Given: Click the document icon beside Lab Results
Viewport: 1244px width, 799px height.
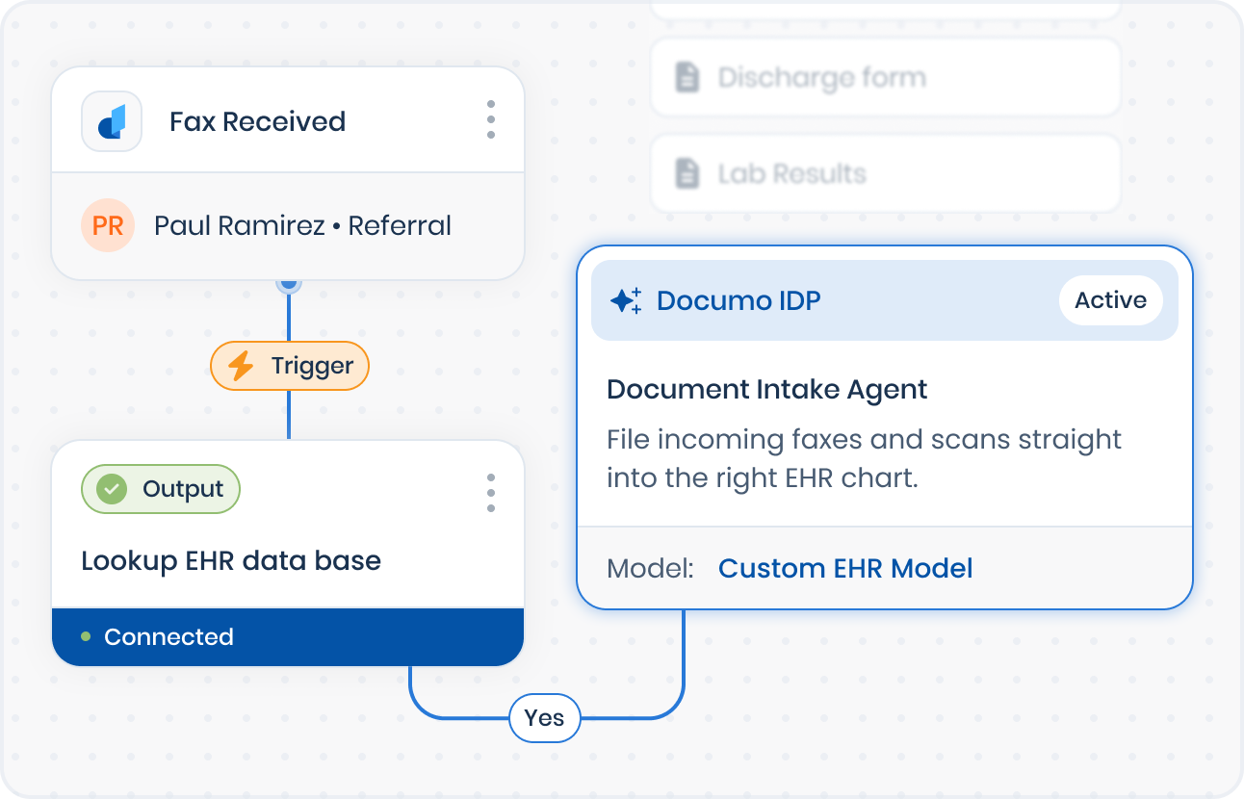Looking at the screenshot, I should [x=687, y=174].
